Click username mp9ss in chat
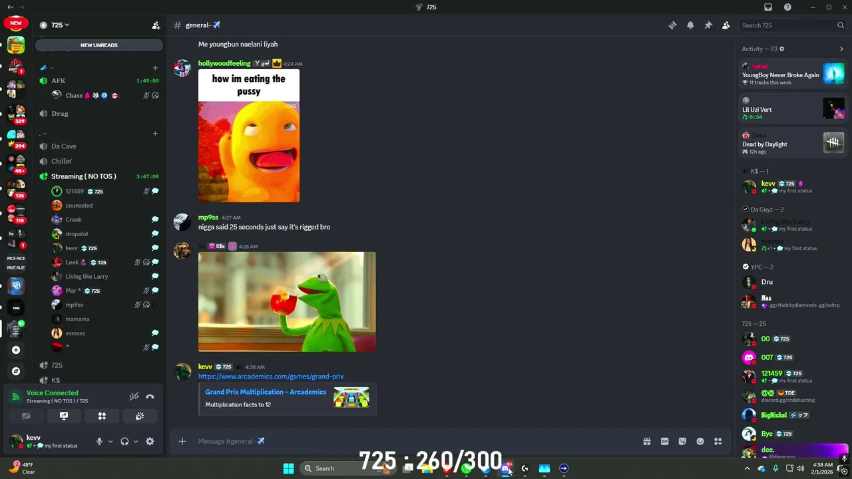 pos(208,218)
